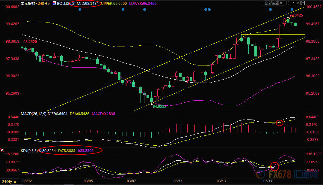Click the <240分> period label in title
The height and width of the screenshot is (185, 323).
tap(43, 3)
